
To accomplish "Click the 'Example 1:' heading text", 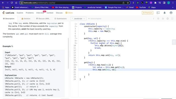I will coord(8,46).
